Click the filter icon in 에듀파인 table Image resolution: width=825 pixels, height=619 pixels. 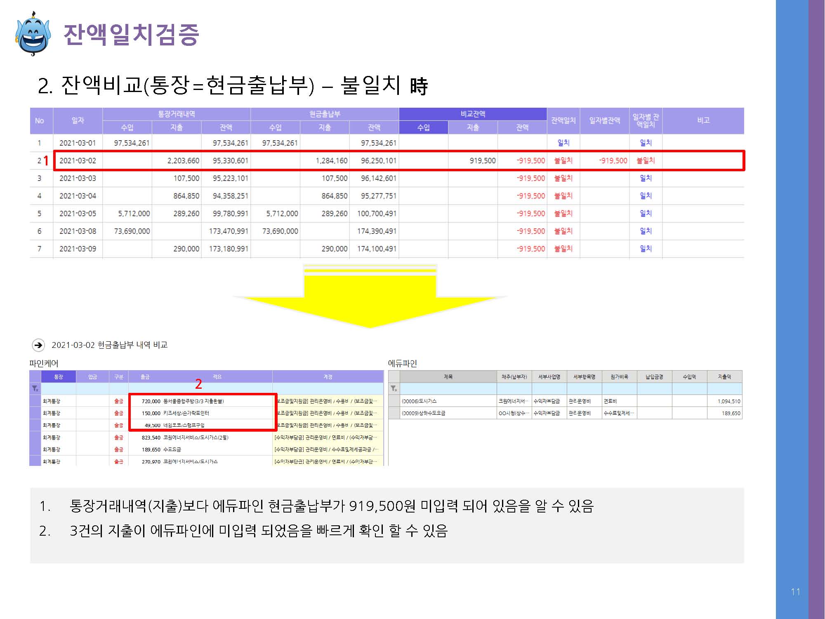tap(394, 388)
